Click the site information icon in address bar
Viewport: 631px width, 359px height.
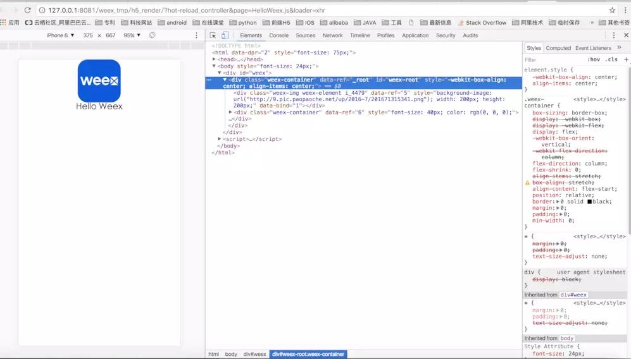[41, 10]
